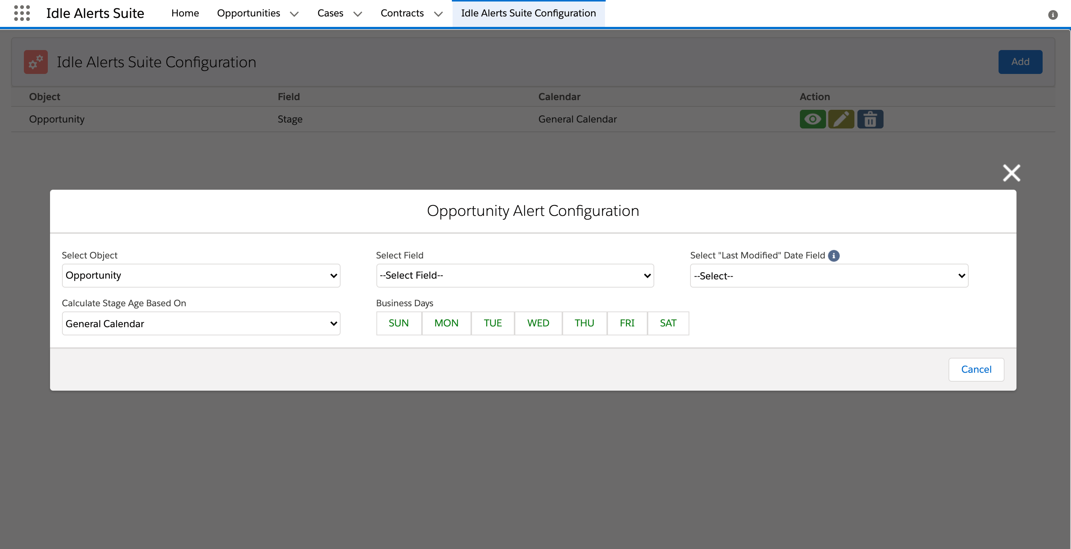Edit the Opportunity configuration with pencil icon

841,119
